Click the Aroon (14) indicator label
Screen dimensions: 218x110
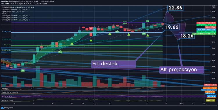tap(6, 89)
